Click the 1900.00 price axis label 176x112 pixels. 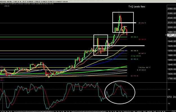tap(171, 50)
